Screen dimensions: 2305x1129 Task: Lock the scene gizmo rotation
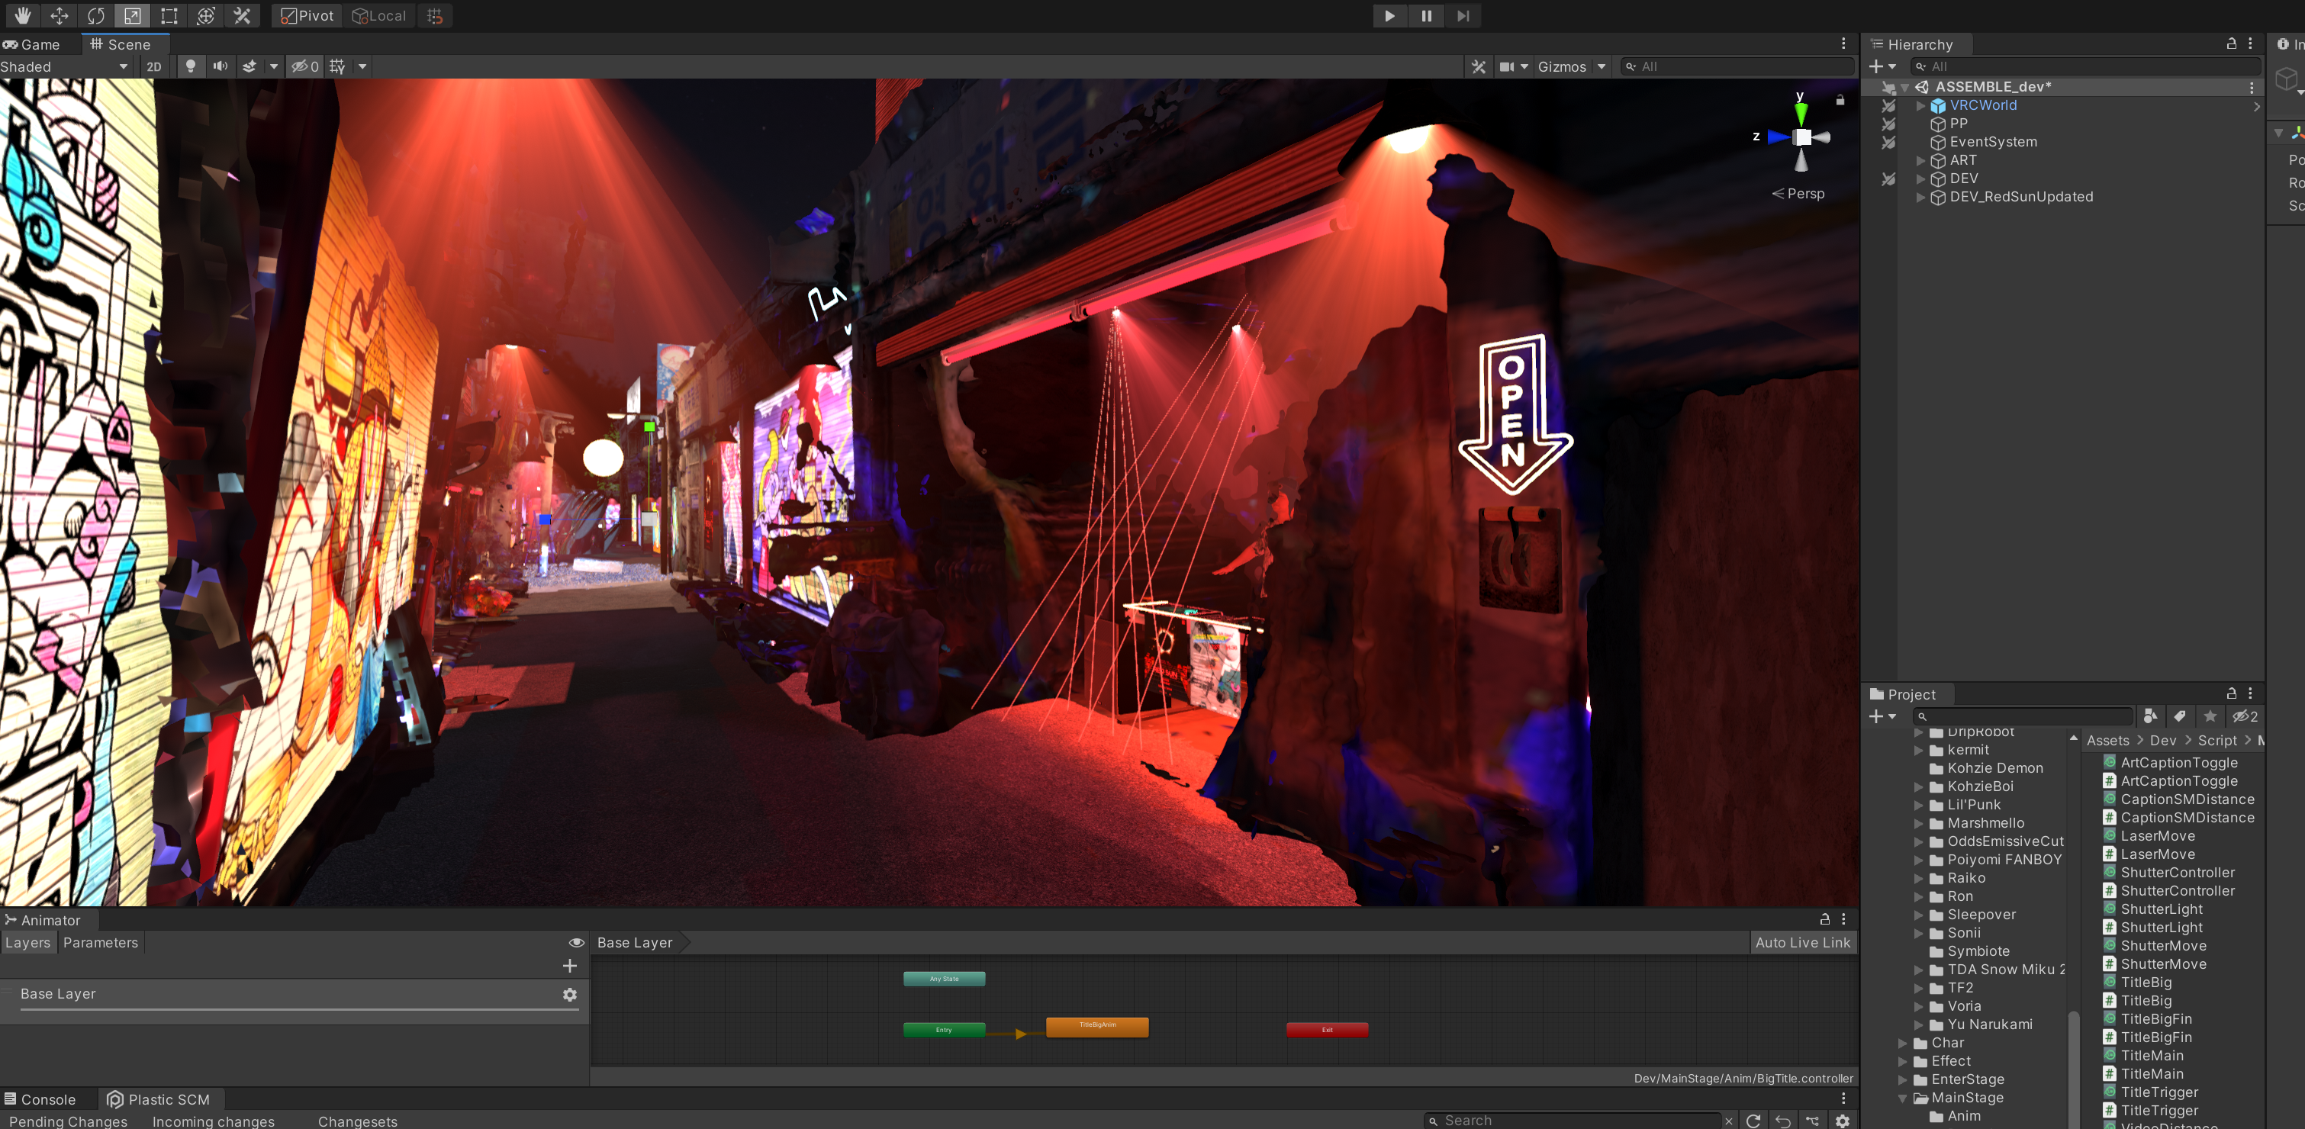click(1840, 99)
